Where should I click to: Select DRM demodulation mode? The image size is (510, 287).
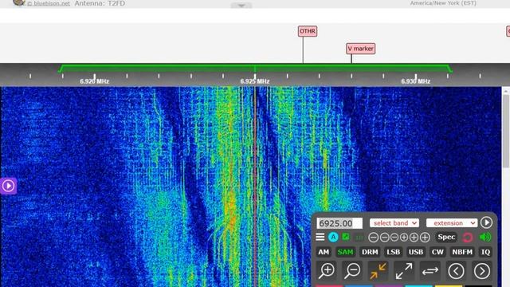coord(370,252)
